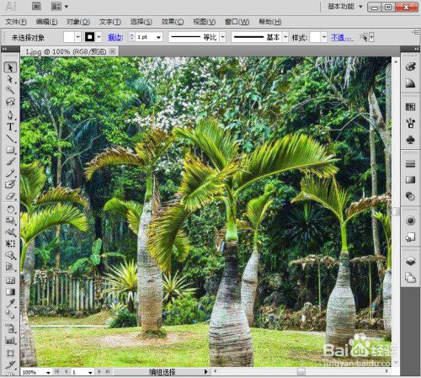Viewport: 421px width, 378px height.
Task: Open the 编辑(E) menu
Action: tap(47, 22)
